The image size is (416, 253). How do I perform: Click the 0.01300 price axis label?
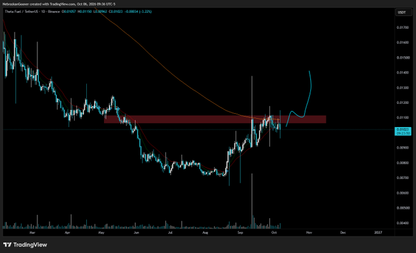(403, 87)
